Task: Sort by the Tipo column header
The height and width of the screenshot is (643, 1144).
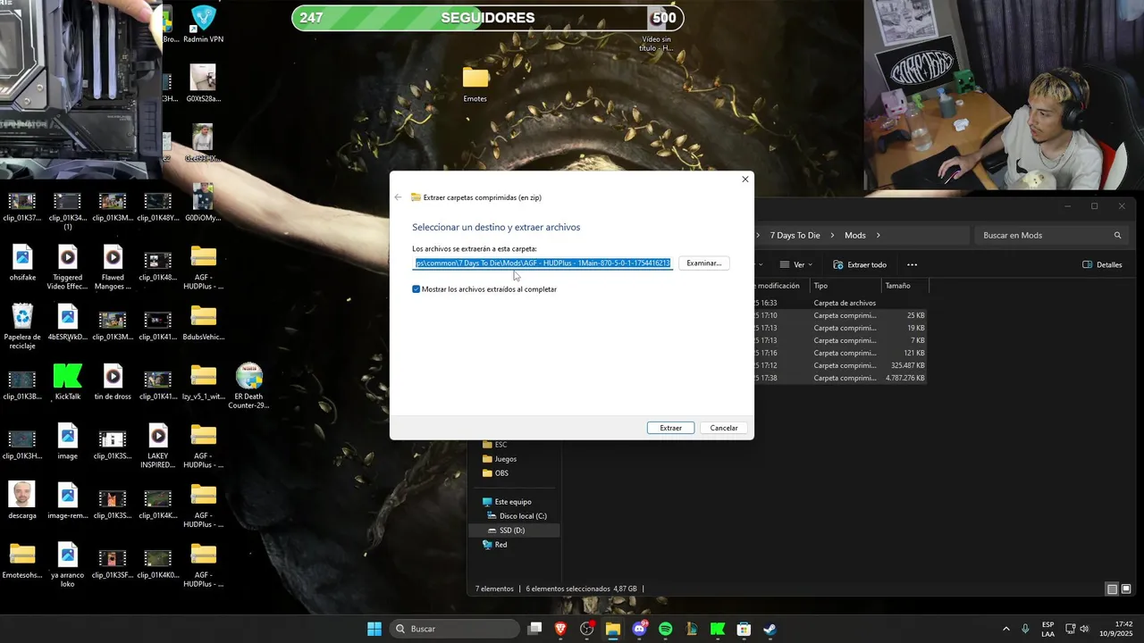Action: click(845, 286)
